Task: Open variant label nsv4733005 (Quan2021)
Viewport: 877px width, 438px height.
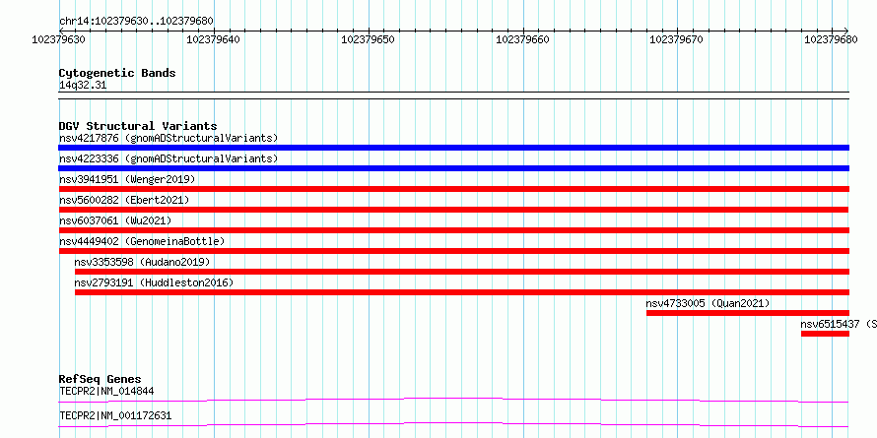Action: tap(708, 303)
